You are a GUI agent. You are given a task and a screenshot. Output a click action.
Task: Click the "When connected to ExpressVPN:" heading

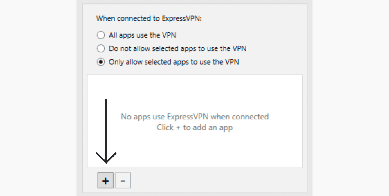[x=149, y=19]
